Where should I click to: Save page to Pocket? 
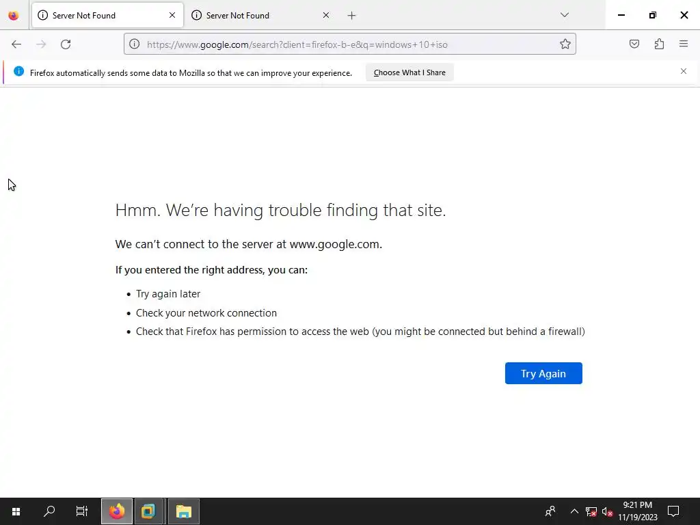pyautogui.click(x=634, y=44)
